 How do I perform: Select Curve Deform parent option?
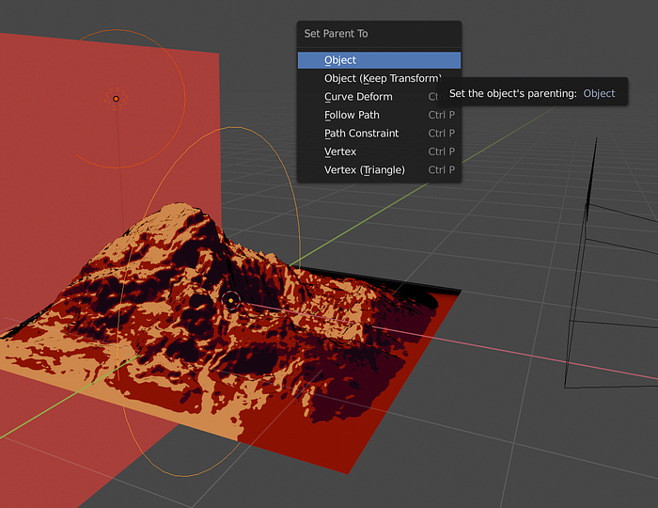(379, 97)
